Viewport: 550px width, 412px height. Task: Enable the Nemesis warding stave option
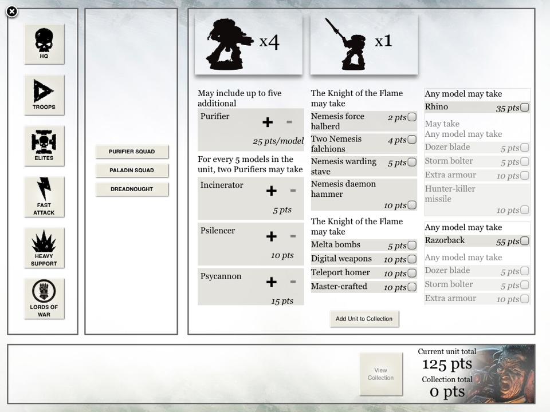click(412, 162)
